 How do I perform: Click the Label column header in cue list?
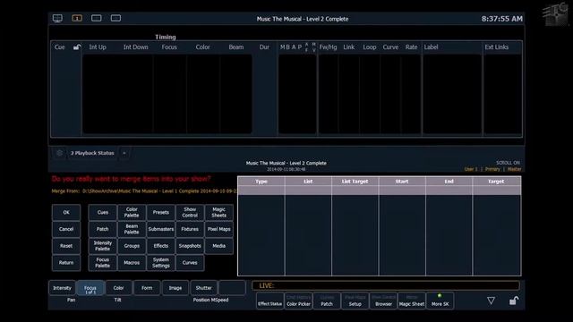(x=432, y=47)
